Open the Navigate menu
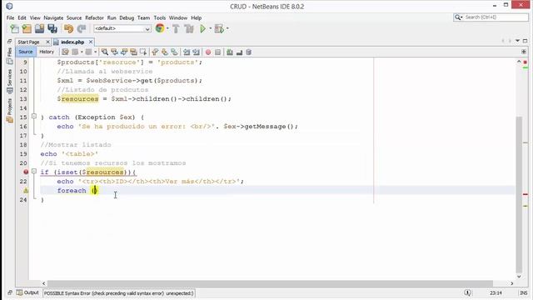Viewport: 533px width, 300px height. [x=53, y=17]
